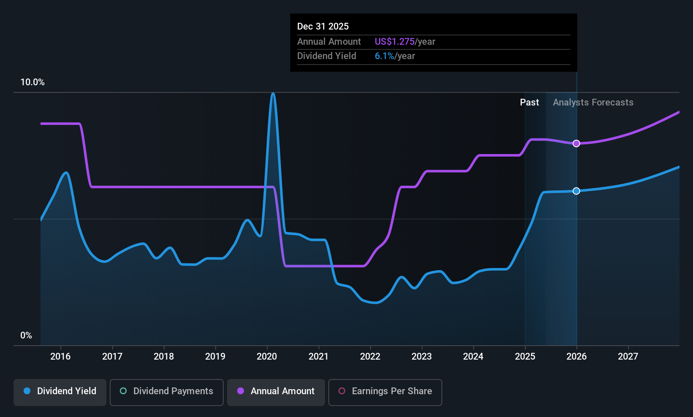Click the 2024 x-axis label
This screenshot has height=417, width=693.
473,357
